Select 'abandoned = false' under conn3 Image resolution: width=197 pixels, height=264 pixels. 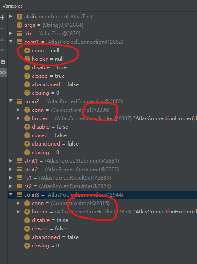55,237
